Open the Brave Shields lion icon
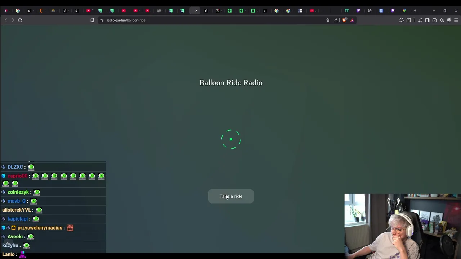The width and height of the screenshot is (461, 259). point(344,20)
